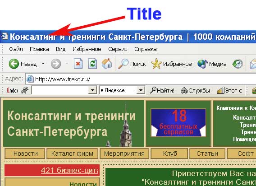Click the Приветствуем Вас на greeting text
Viewport: 256px width, 186px height.
pyautogui.click(x=214, y=173)
